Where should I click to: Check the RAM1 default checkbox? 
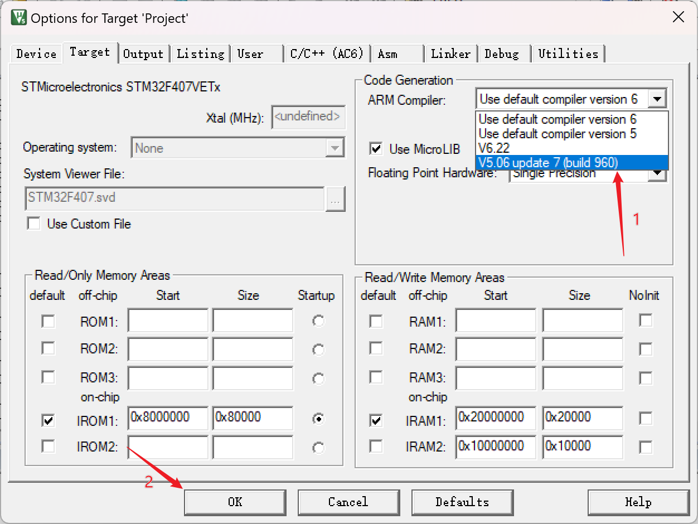point(376,321)
